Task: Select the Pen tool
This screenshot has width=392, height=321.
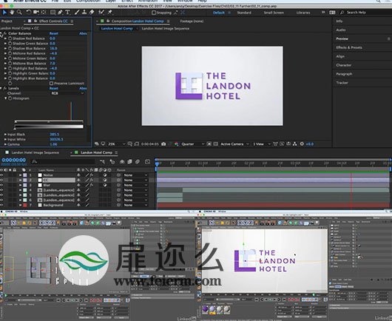Action: 60,12
